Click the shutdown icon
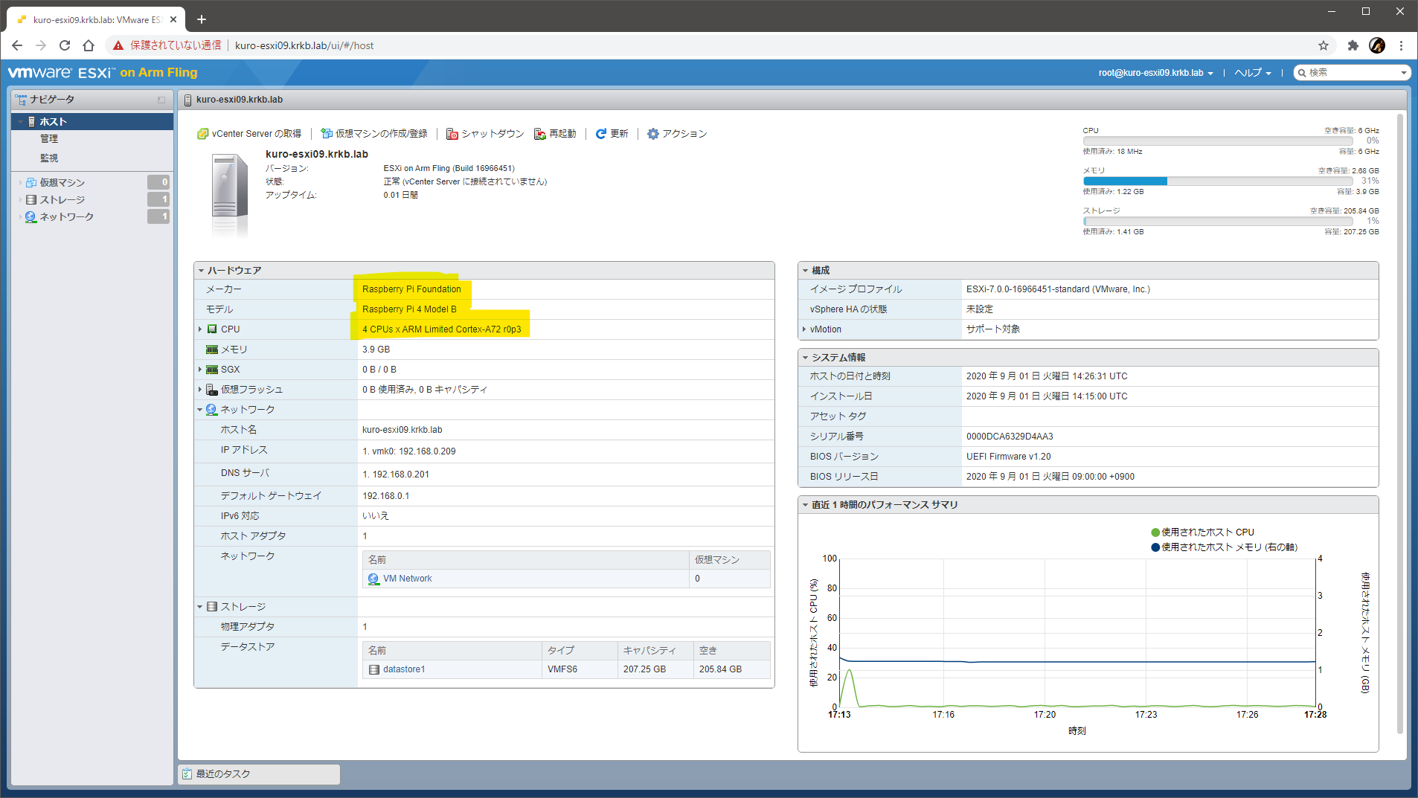This screenshot has width=1418, height=798. (452, 134)
